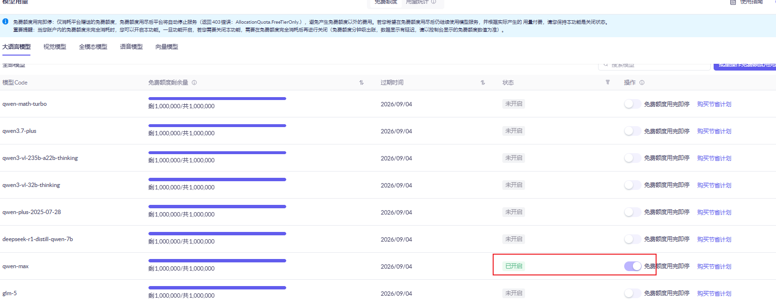The height and width of the screenshot is (302, 776).
Task: Switch on toggle for deepseek-r1-distill-qwen-7b
Action: 632,239
